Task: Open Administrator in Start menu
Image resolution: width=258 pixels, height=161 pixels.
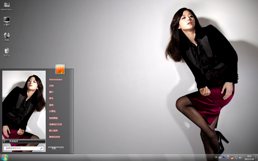Action: [x=55, y=79]
